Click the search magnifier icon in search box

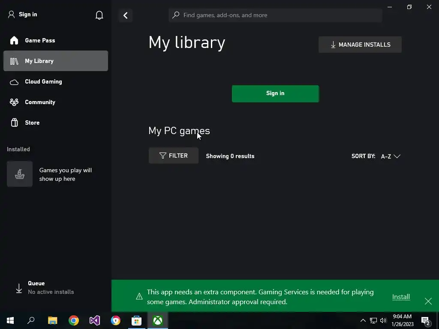pos(176,15)
